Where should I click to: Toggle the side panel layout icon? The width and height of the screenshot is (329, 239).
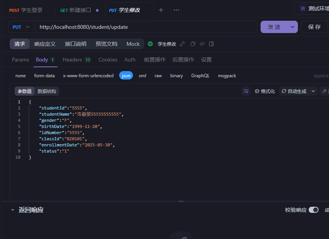[211, 44]
